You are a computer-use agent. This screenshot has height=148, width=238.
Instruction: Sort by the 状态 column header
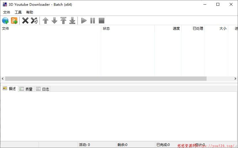(x=128, y=28)
